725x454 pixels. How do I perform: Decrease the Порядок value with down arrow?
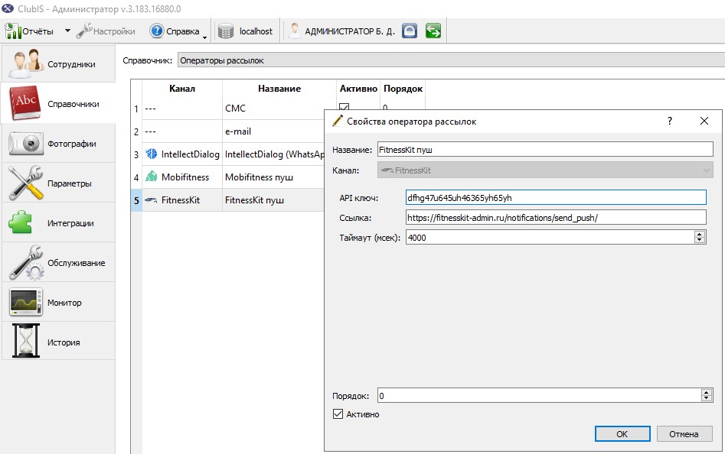[706, 399]
